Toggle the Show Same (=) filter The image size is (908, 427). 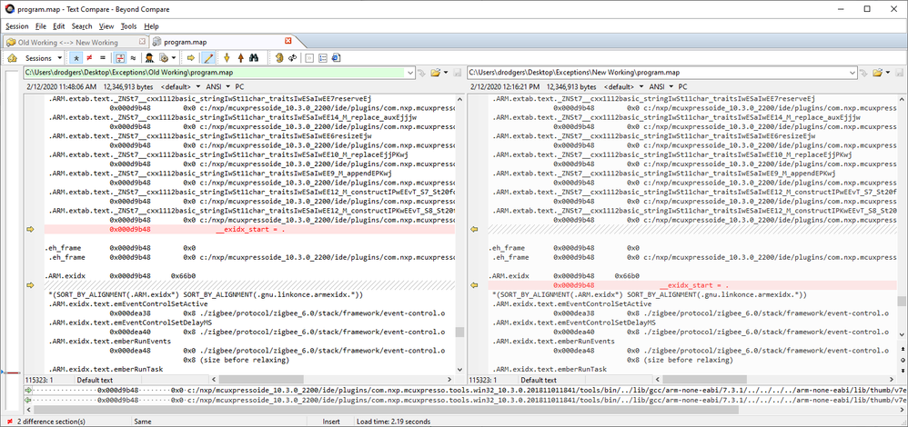(103, 58)
